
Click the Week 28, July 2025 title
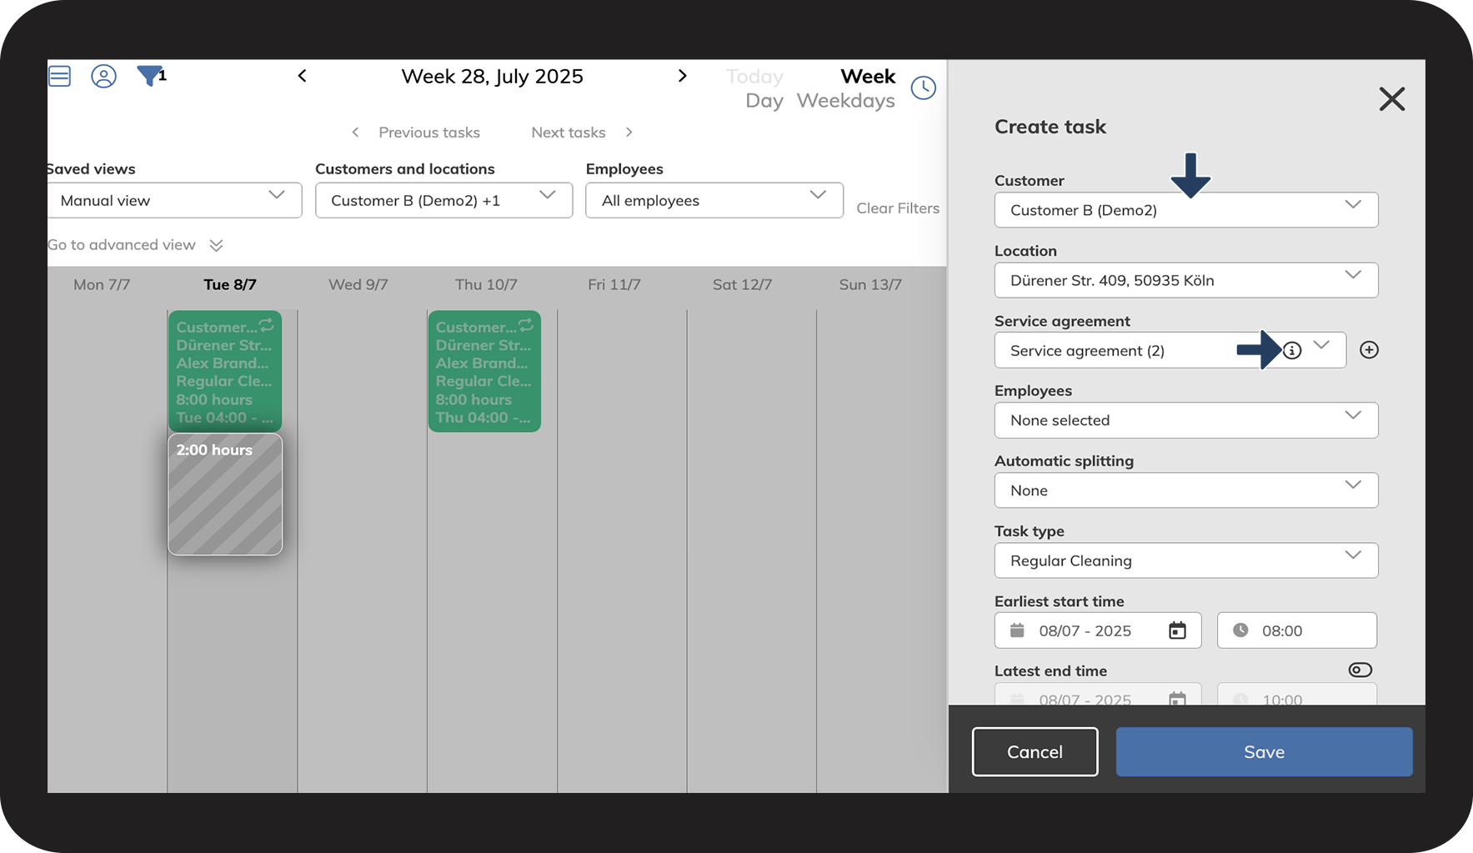(x=493, y=77)
